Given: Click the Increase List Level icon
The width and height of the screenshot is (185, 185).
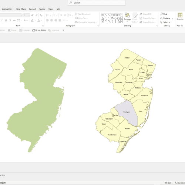Looking at the screenshot, I should [x=65, y=15].
